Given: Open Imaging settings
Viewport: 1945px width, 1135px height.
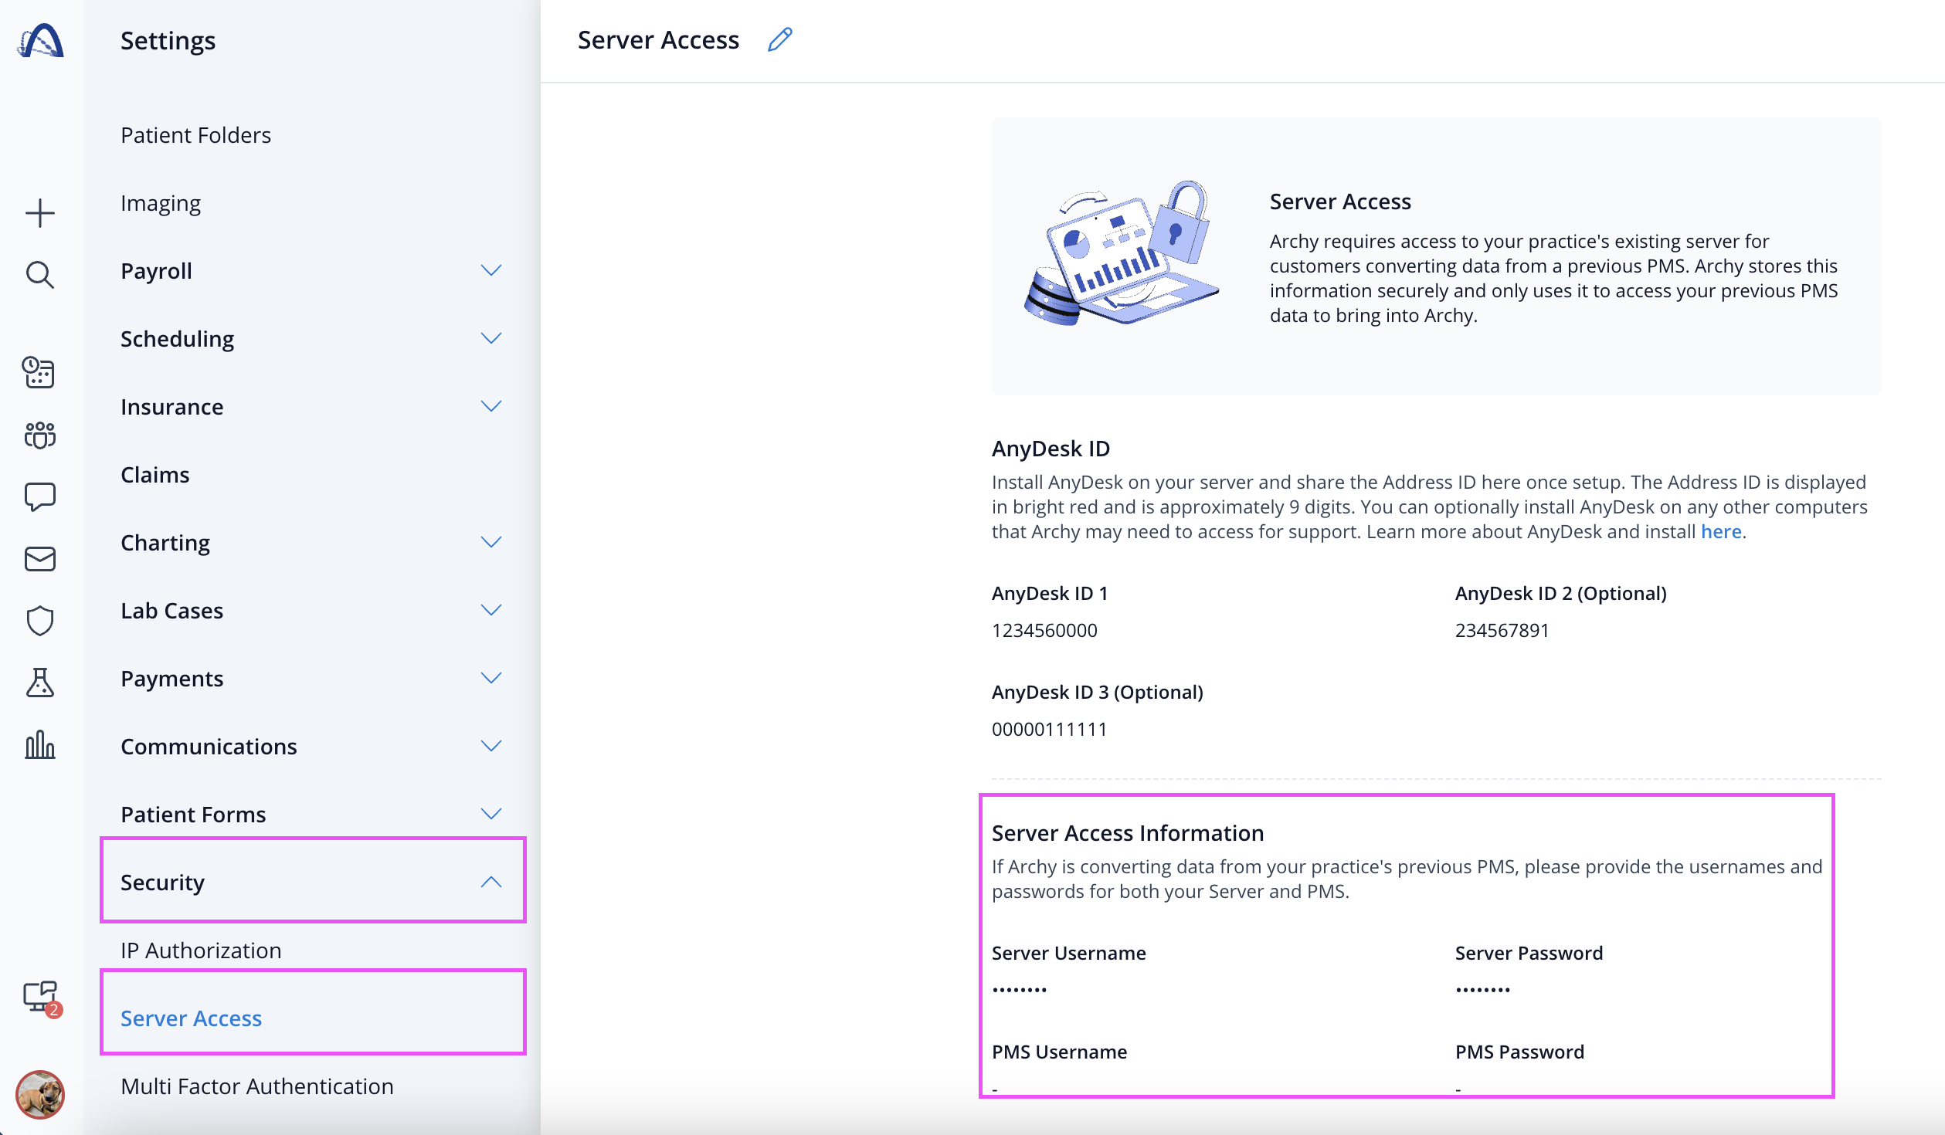Looking at the screenshot, I should coord(161,203).
